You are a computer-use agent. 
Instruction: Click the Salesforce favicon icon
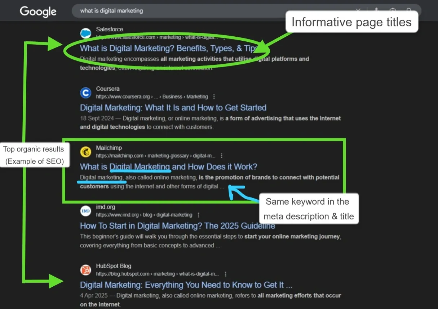[85, 33]
